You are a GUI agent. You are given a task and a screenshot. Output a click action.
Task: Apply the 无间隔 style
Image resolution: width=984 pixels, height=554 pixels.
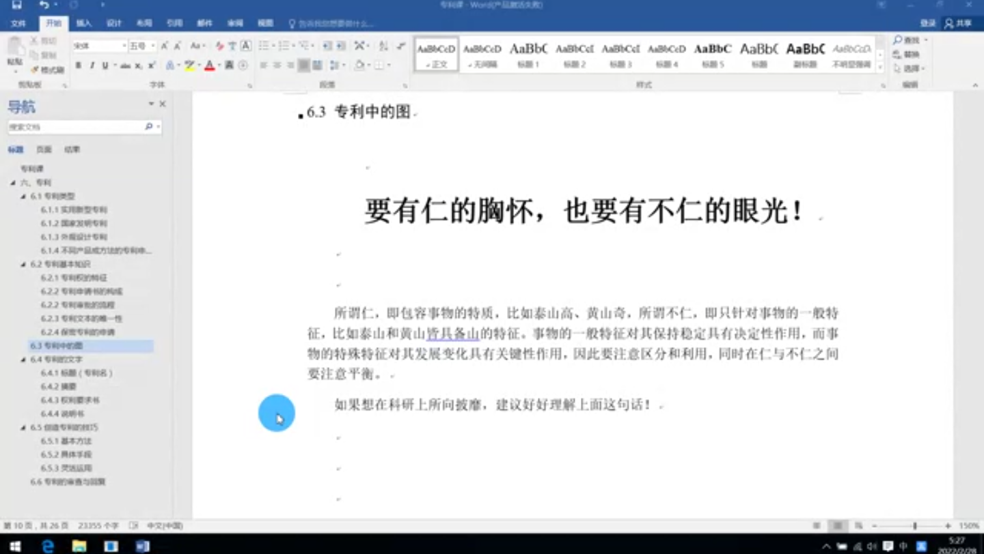tap(482, 54)
